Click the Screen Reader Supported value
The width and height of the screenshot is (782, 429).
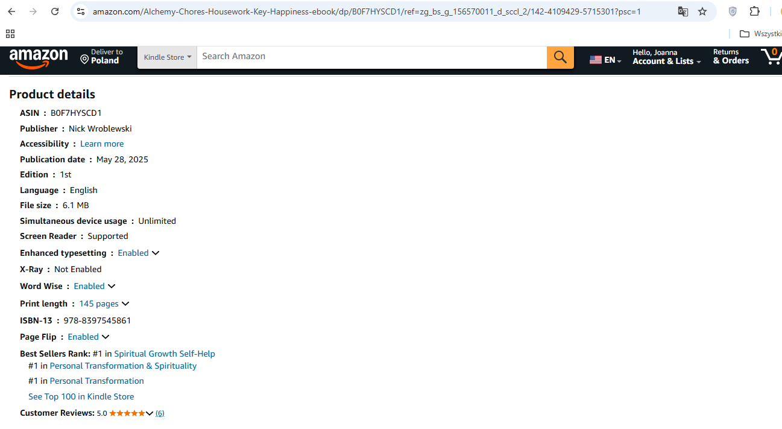tap(108, 236)
